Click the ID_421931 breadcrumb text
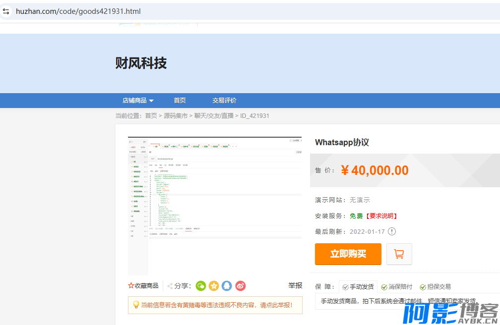Image resolution: width=500 pixels, height=325 pixels. [x=254, y=115]
